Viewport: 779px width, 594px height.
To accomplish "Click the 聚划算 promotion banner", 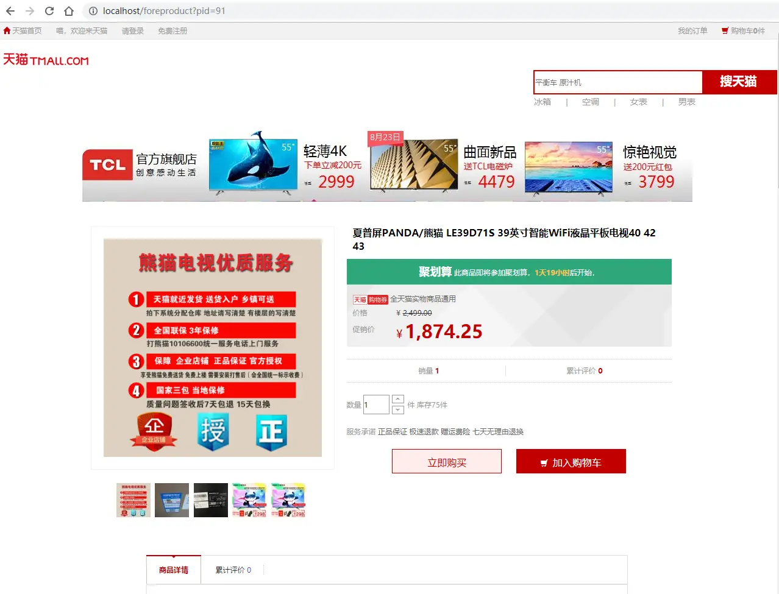I will point(509,272).
